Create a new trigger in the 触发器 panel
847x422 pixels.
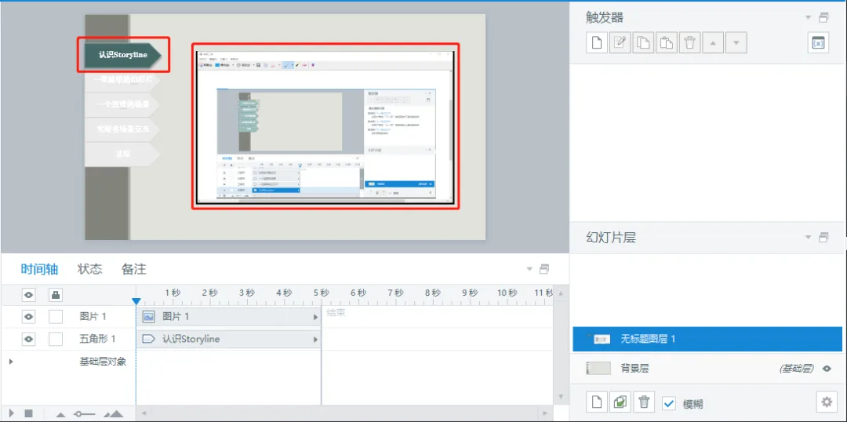[597, 43]
